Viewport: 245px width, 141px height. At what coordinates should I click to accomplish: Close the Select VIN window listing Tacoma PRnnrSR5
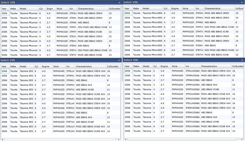click(x=242, y=2)
